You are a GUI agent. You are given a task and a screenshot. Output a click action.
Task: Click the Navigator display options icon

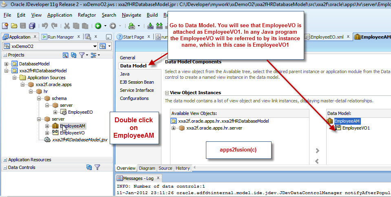(x=93, y=55)
